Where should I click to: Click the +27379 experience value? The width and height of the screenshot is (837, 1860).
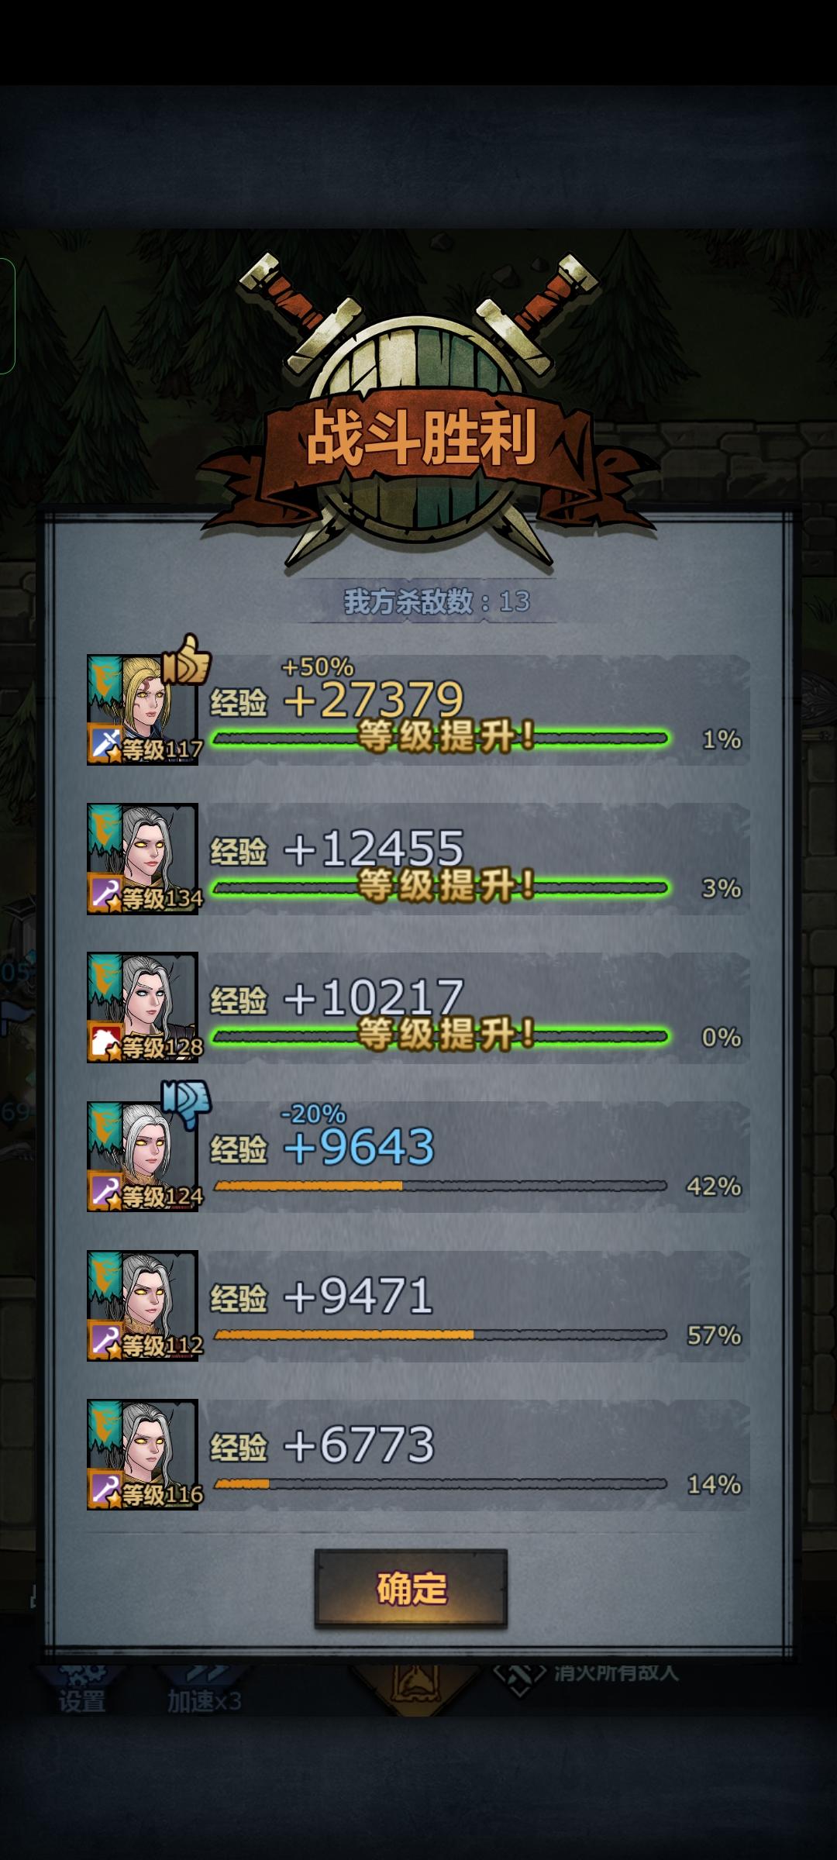pos(374,700)
